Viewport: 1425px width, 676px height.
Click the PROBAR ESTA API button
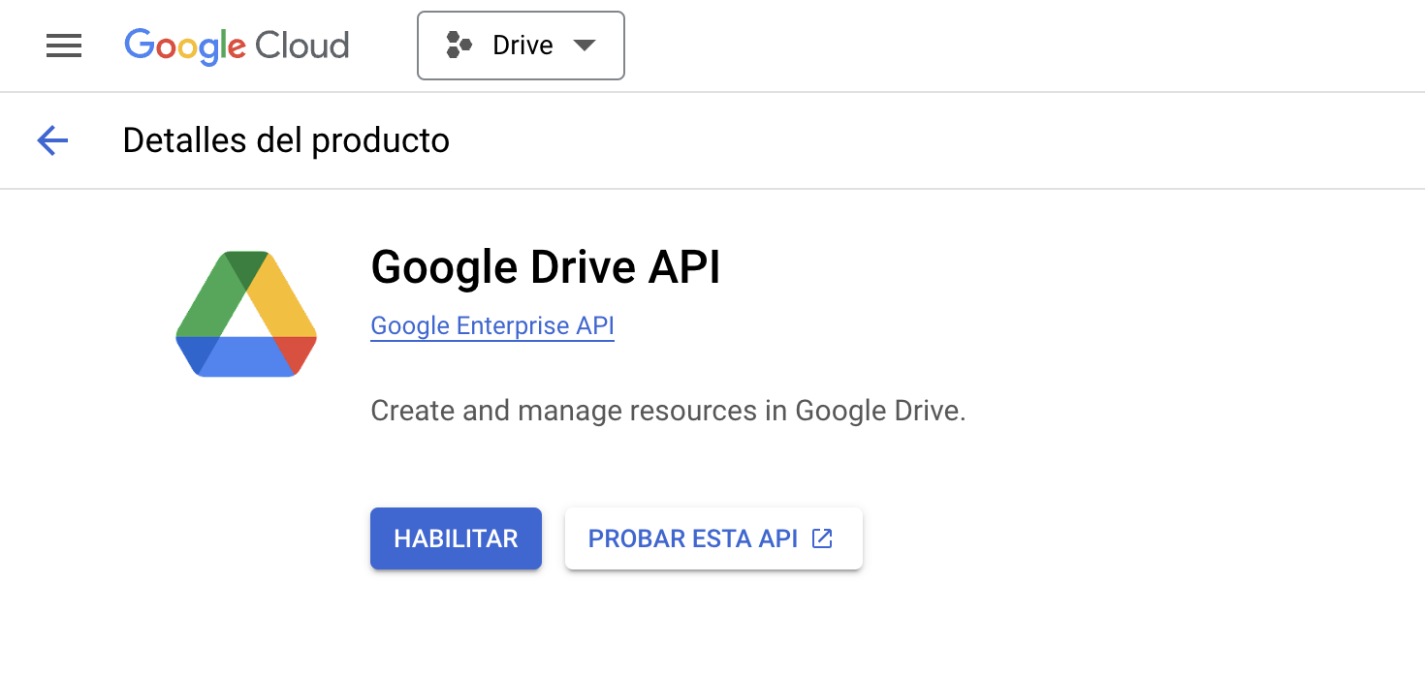pyautogui.click(x=693, y=538)
